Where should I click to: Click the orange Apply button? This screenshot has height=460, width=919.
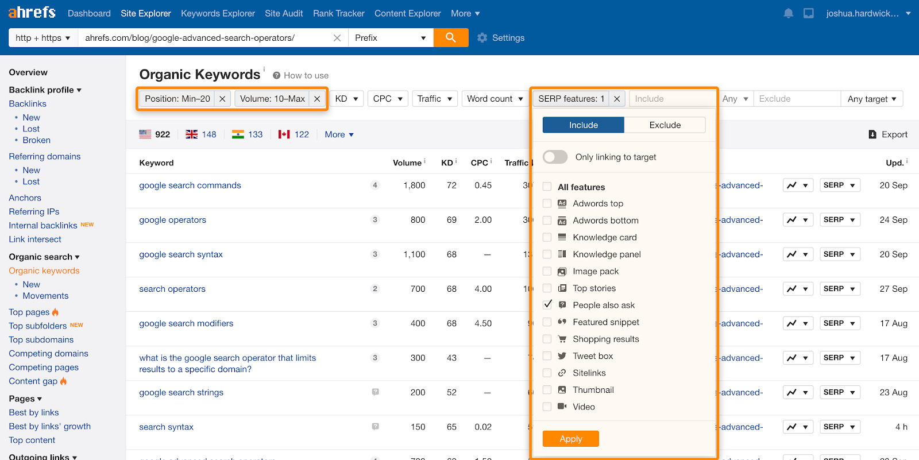click(571, 439)
